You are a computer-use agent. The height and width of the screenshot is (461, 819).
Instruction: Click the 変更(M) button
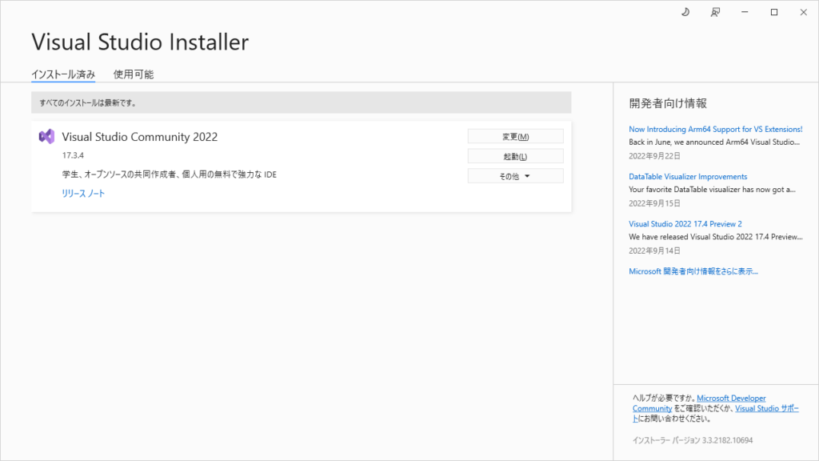click(x=516, y=136)
